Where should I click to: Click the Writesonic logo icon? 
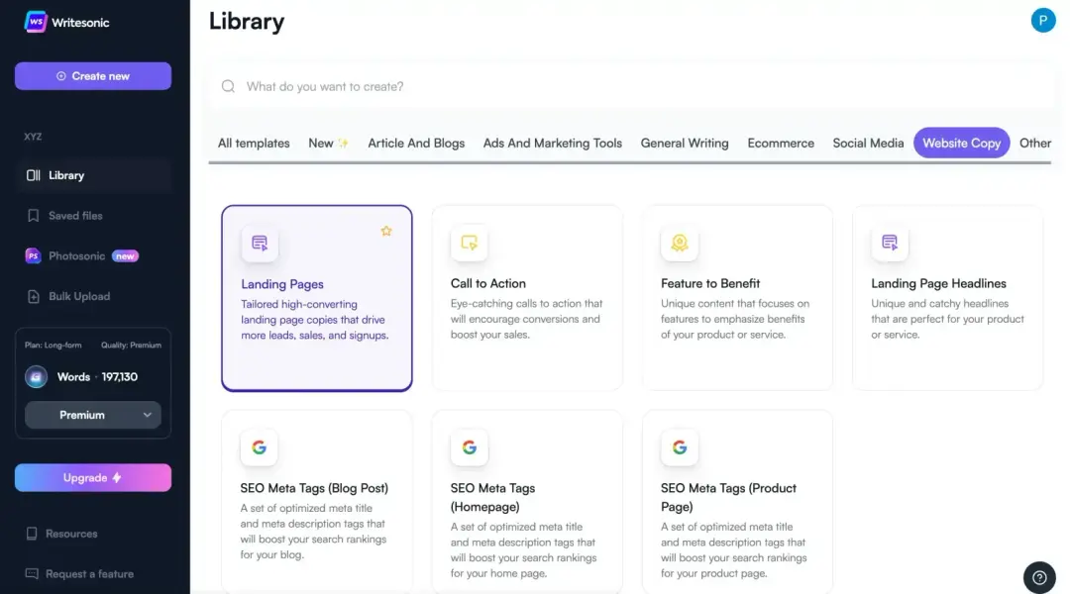tap(36, 22)
